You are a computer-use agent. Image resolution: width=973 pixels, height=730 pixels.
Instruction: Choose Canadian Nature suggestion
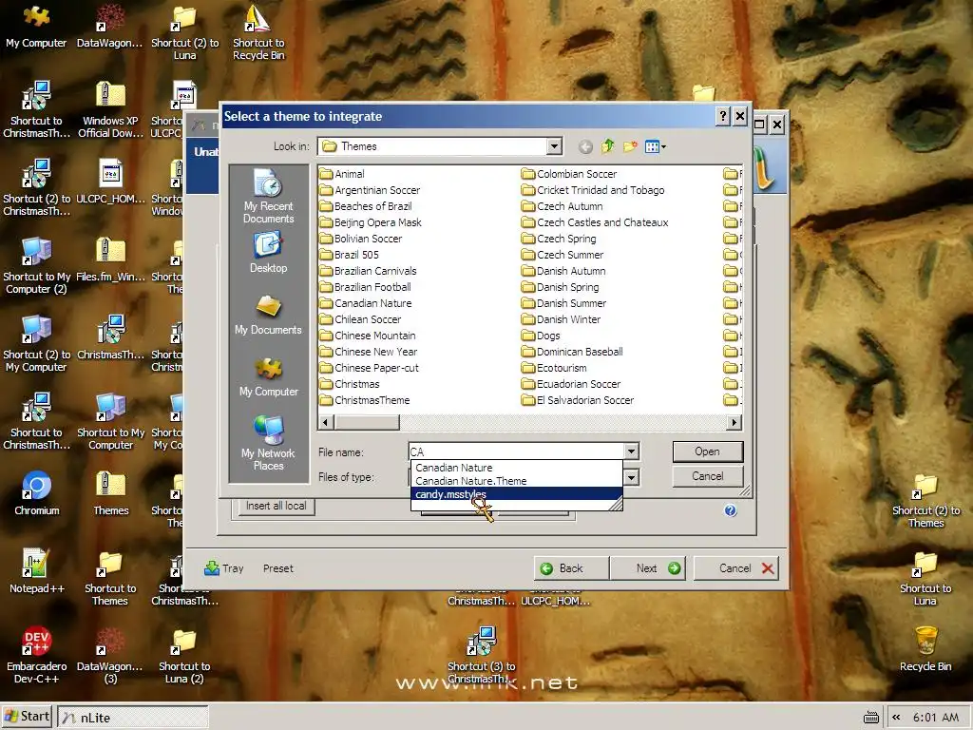pos(516,468)
